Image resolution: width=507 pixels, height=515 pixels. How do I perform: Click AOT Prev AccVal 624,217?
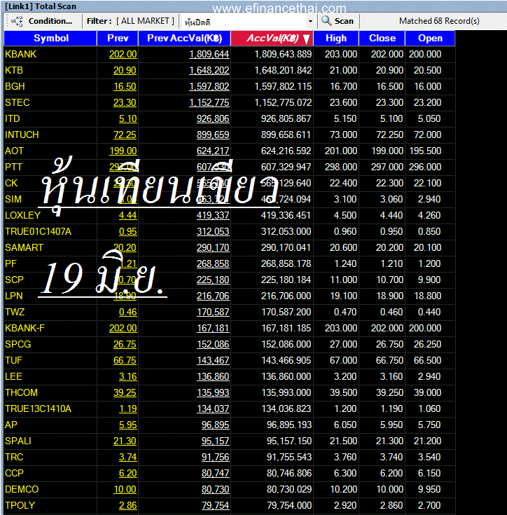[213, 151]
